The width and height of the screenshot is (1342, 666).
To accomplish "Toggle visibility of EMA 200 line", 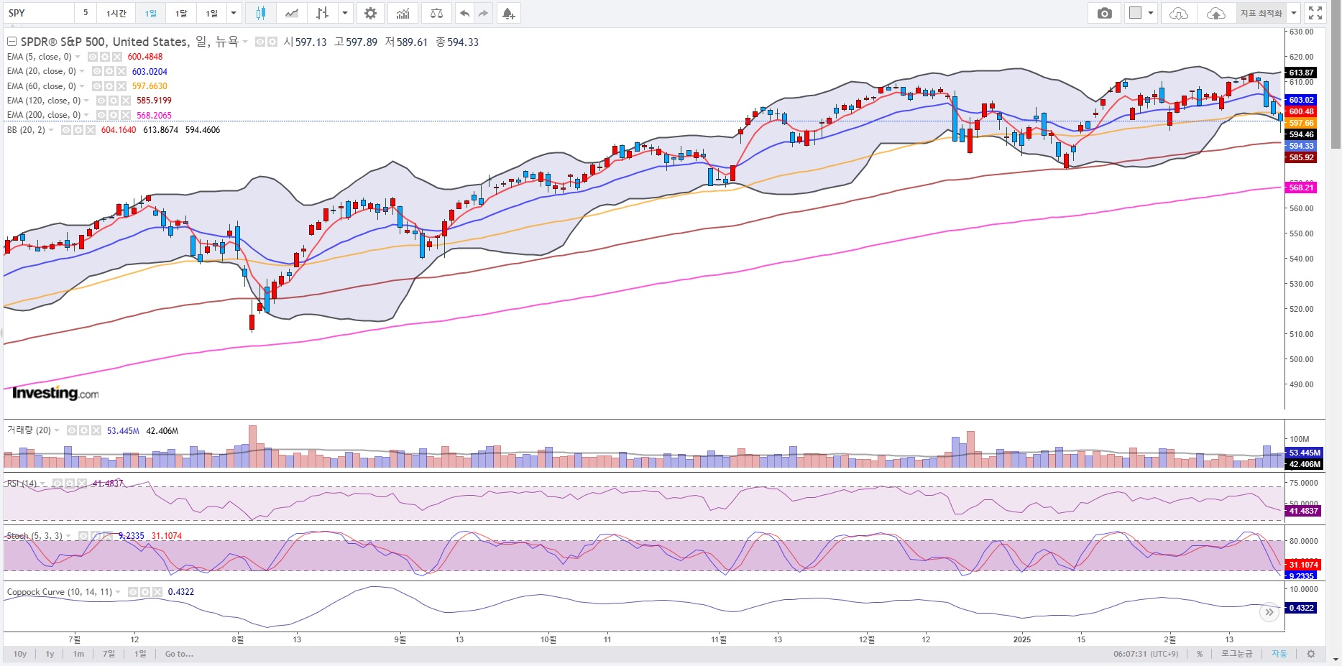I will [x=101, y=115].
